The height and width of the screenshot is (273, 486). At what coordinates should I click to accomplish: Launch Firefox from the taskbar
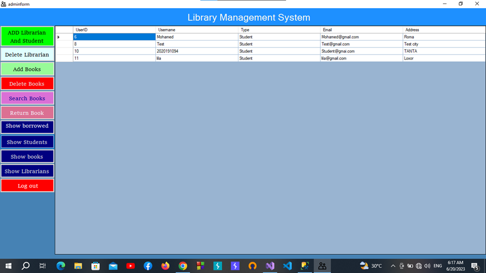point(166,266)
